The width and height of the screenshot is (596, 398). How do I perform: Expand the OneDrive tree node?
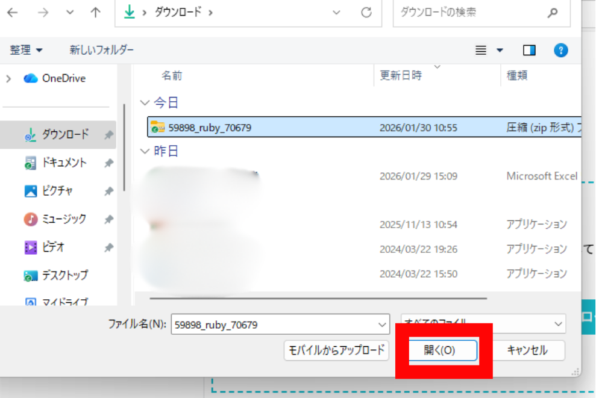point(8,78)
